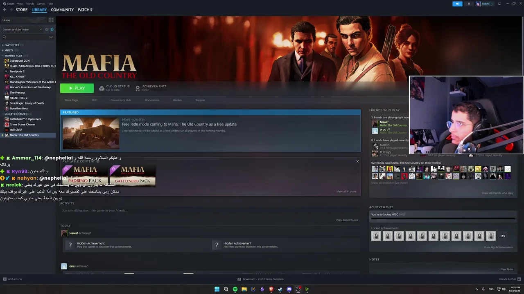This screenshot has height=294, width=524.
Task: Open the Games and Software filter dropdown
Action: click(22, 29)
